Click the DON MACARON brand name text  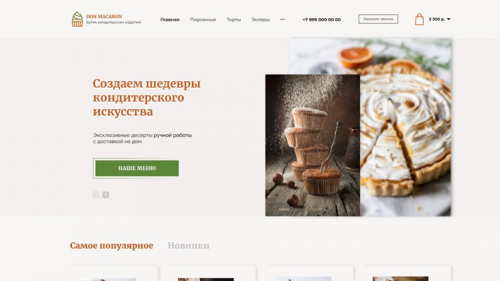[x=104, y=16]
